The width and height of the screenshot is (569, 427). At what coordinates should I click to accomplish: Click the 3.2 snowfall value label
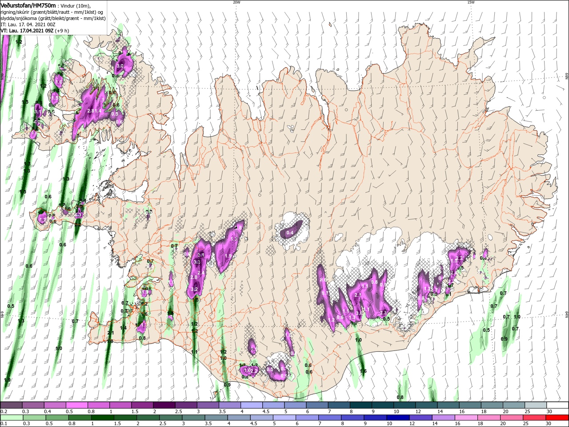tap(194, 289)
